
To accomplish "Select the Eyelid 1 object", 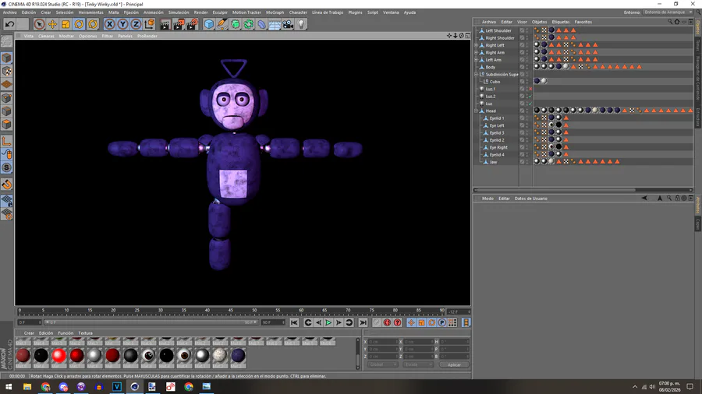I will [x=497, y=118].
